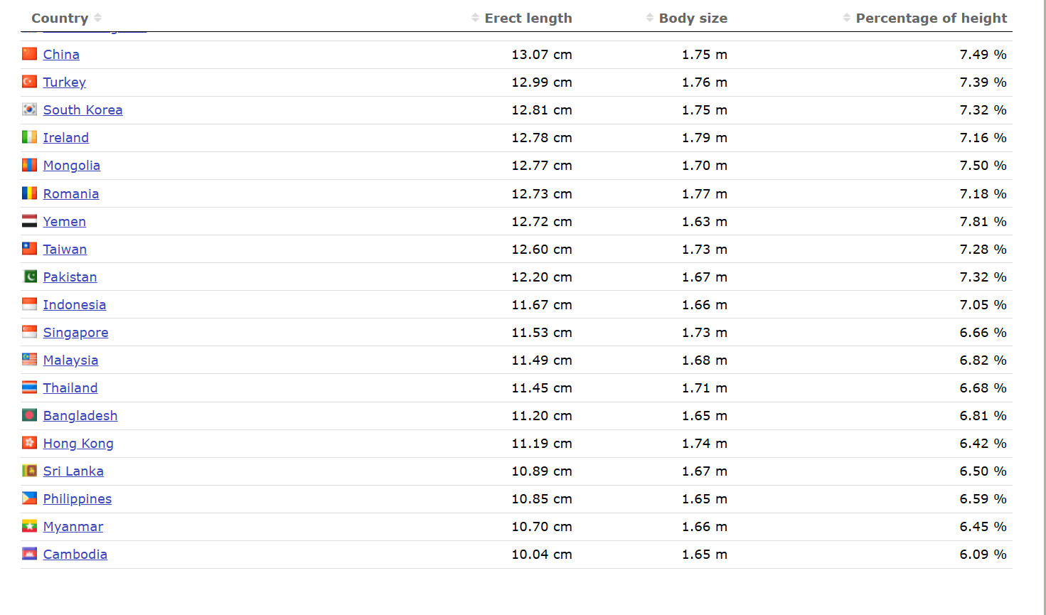The height and width of the screenshot is (615, 1046).
Task: Open the Singapore link
Action: point(76,333)
